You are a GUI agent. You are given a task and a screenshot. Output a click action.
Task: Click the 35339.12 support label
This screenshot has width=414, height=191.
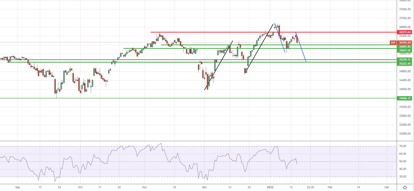pyautogui.click(x=405, y=60)
